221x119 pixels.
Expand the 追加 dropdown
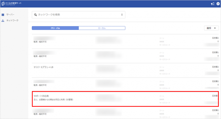tap(211, 28)
